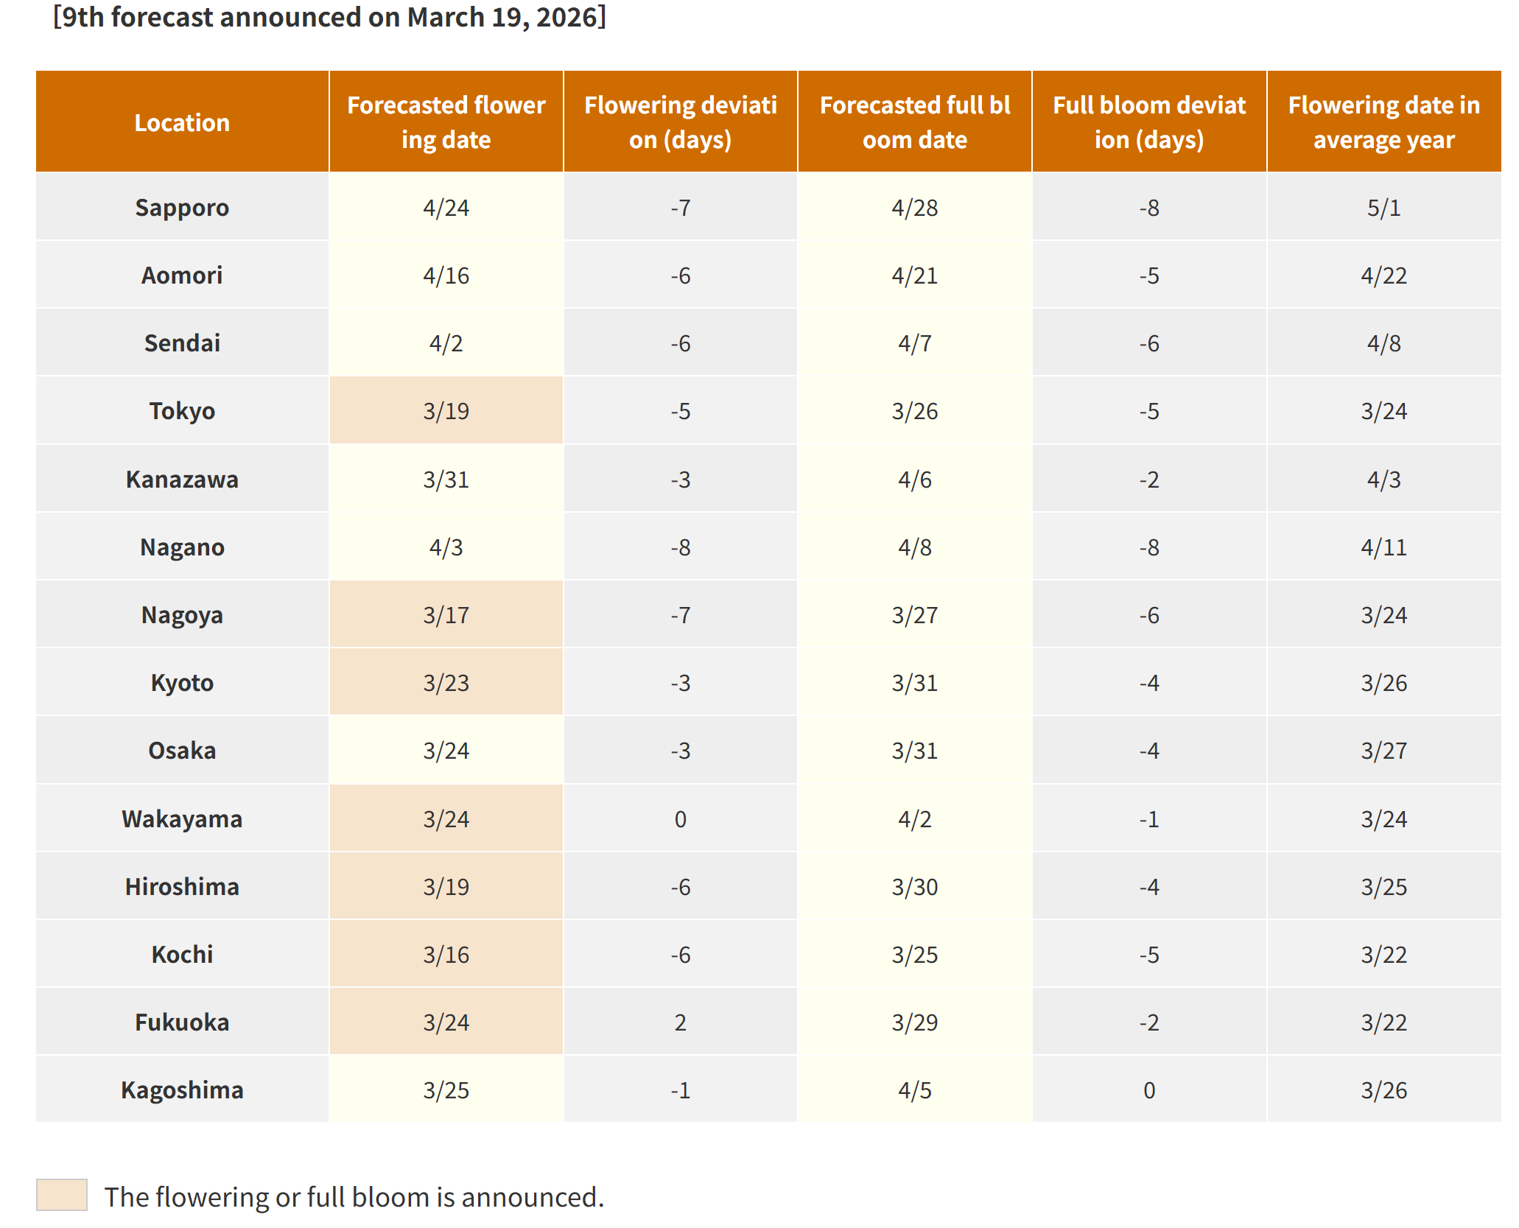1519x1228 pixels.
Task: Click the Kyoto location cell
Action: 182,683
